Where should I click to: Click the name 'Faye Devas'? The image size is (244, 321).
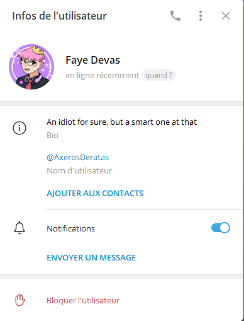pyautogui.click(x=92, y=60)
